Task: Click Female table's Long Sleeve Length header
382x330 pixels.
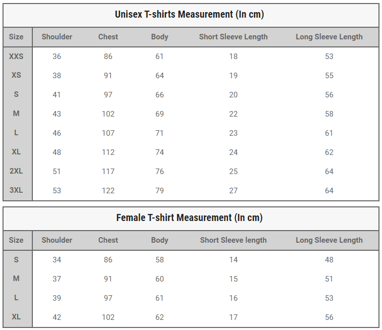Action: (329, 240)
